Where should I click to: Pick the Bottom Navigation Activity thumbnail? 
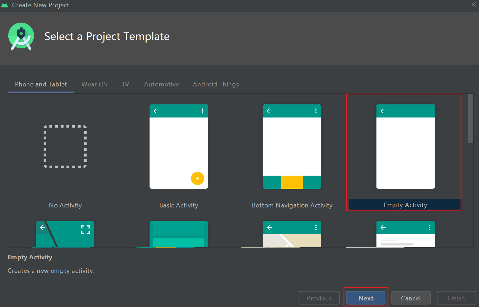click(292, 147)
